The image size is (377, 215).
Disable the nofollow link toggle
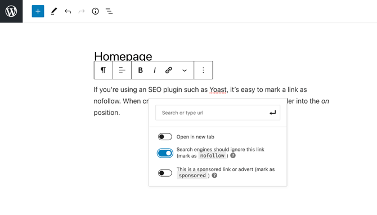coord(165,153)
